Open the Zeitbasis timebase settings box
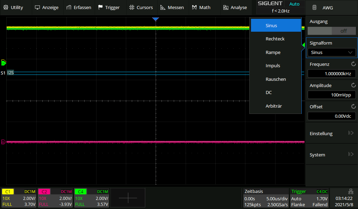The height and width of the screenshot is (209, 358). [266, 198]
